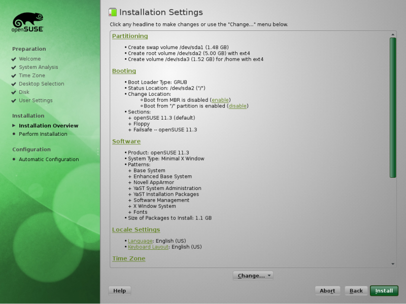Click the System Analysis step
The height and width of the screenshot is (304, 406).
click(39, 67)
